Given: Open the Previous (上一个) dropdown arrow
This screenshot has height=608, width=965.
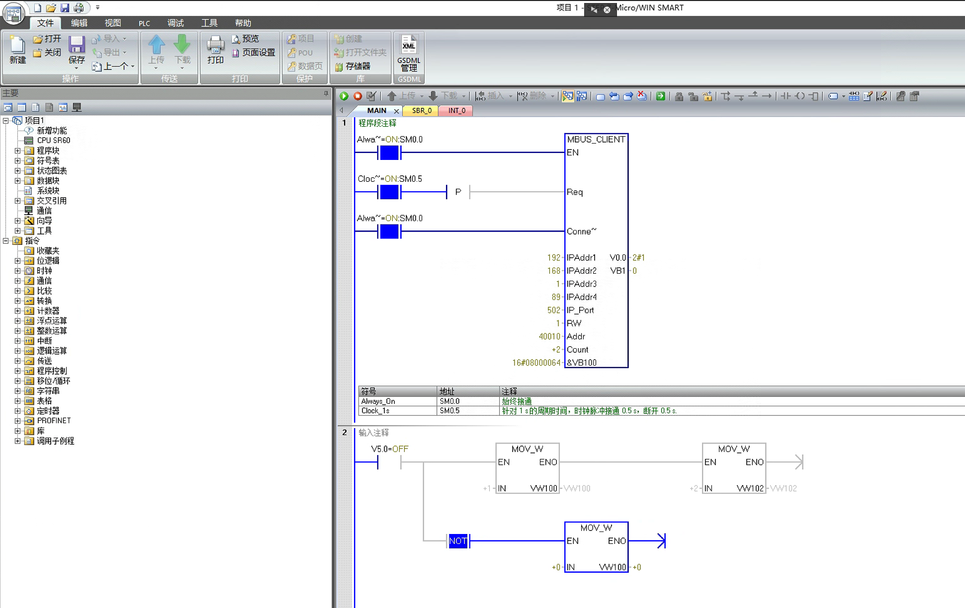Looking at the screenshot, I should click(133, 66).
